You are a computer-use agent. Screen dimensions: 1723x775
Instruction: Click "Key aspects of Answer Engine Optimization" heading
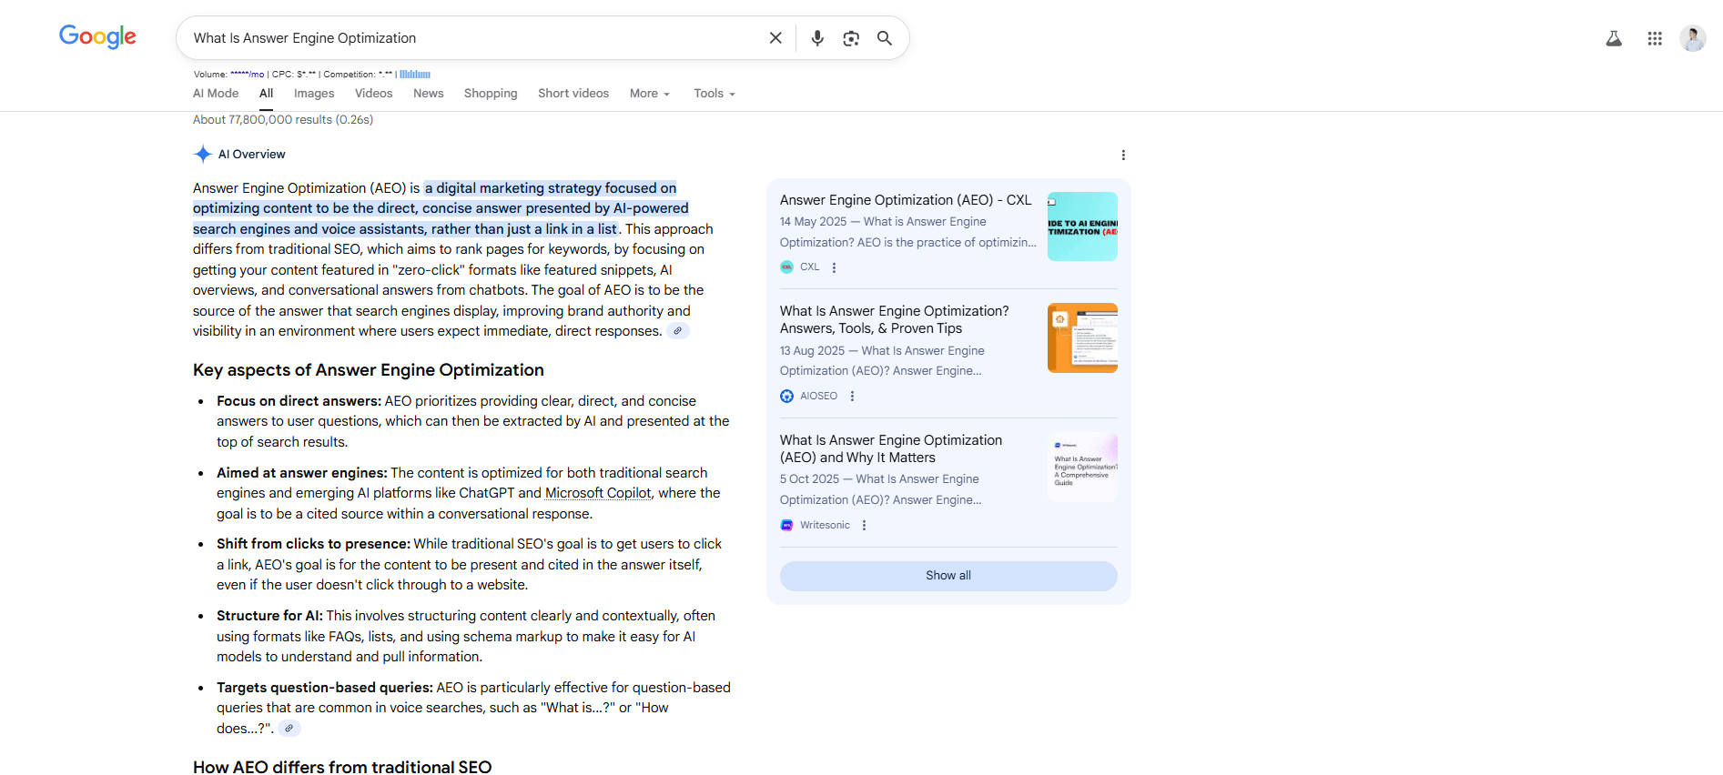coord(369,370)
